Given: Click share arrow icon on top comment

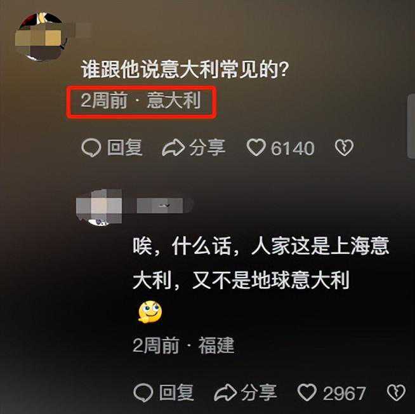Looking at the screenshot, I should pos(173,147).
